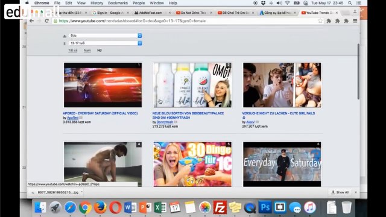Open the Edit menu
Viewport: 386px width, 217px height.
pyautogui.click(x=68, y=3)
